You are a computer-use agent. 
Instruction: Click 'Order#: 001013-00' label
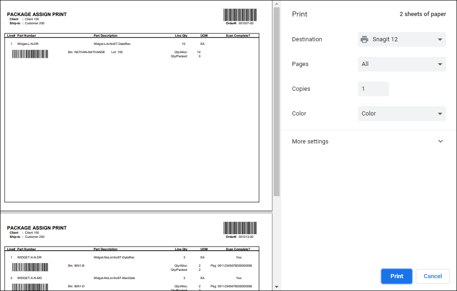(240, 237)
